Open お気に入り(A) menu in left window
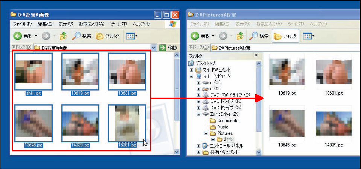This screenshot has width=361, height=169. pos(91,24)
